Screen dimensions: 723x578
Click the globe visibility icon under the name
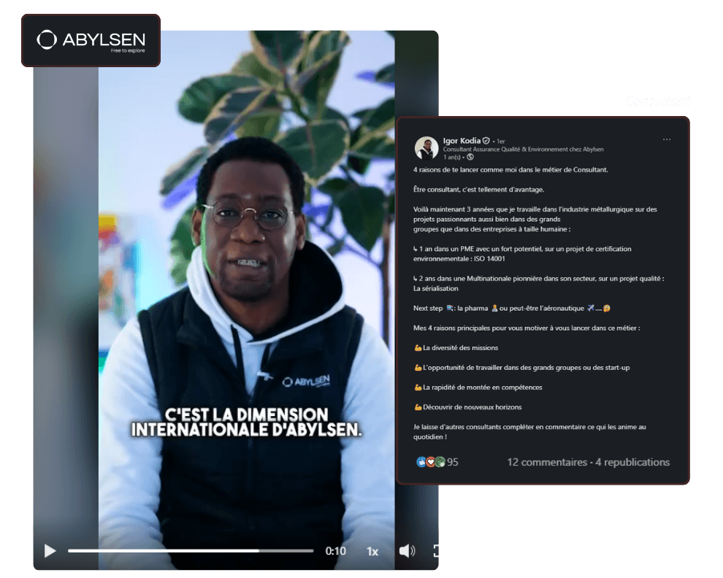pyautogui.click(x=470, y=157)
